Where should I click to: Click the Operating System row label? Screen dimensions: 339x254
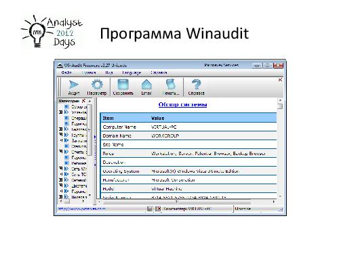click(x=121, y=171)
